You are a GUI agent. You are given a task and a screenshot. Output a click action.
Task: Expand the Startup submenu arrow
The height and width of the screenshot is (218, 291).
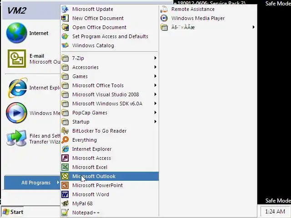pos(156,122)
